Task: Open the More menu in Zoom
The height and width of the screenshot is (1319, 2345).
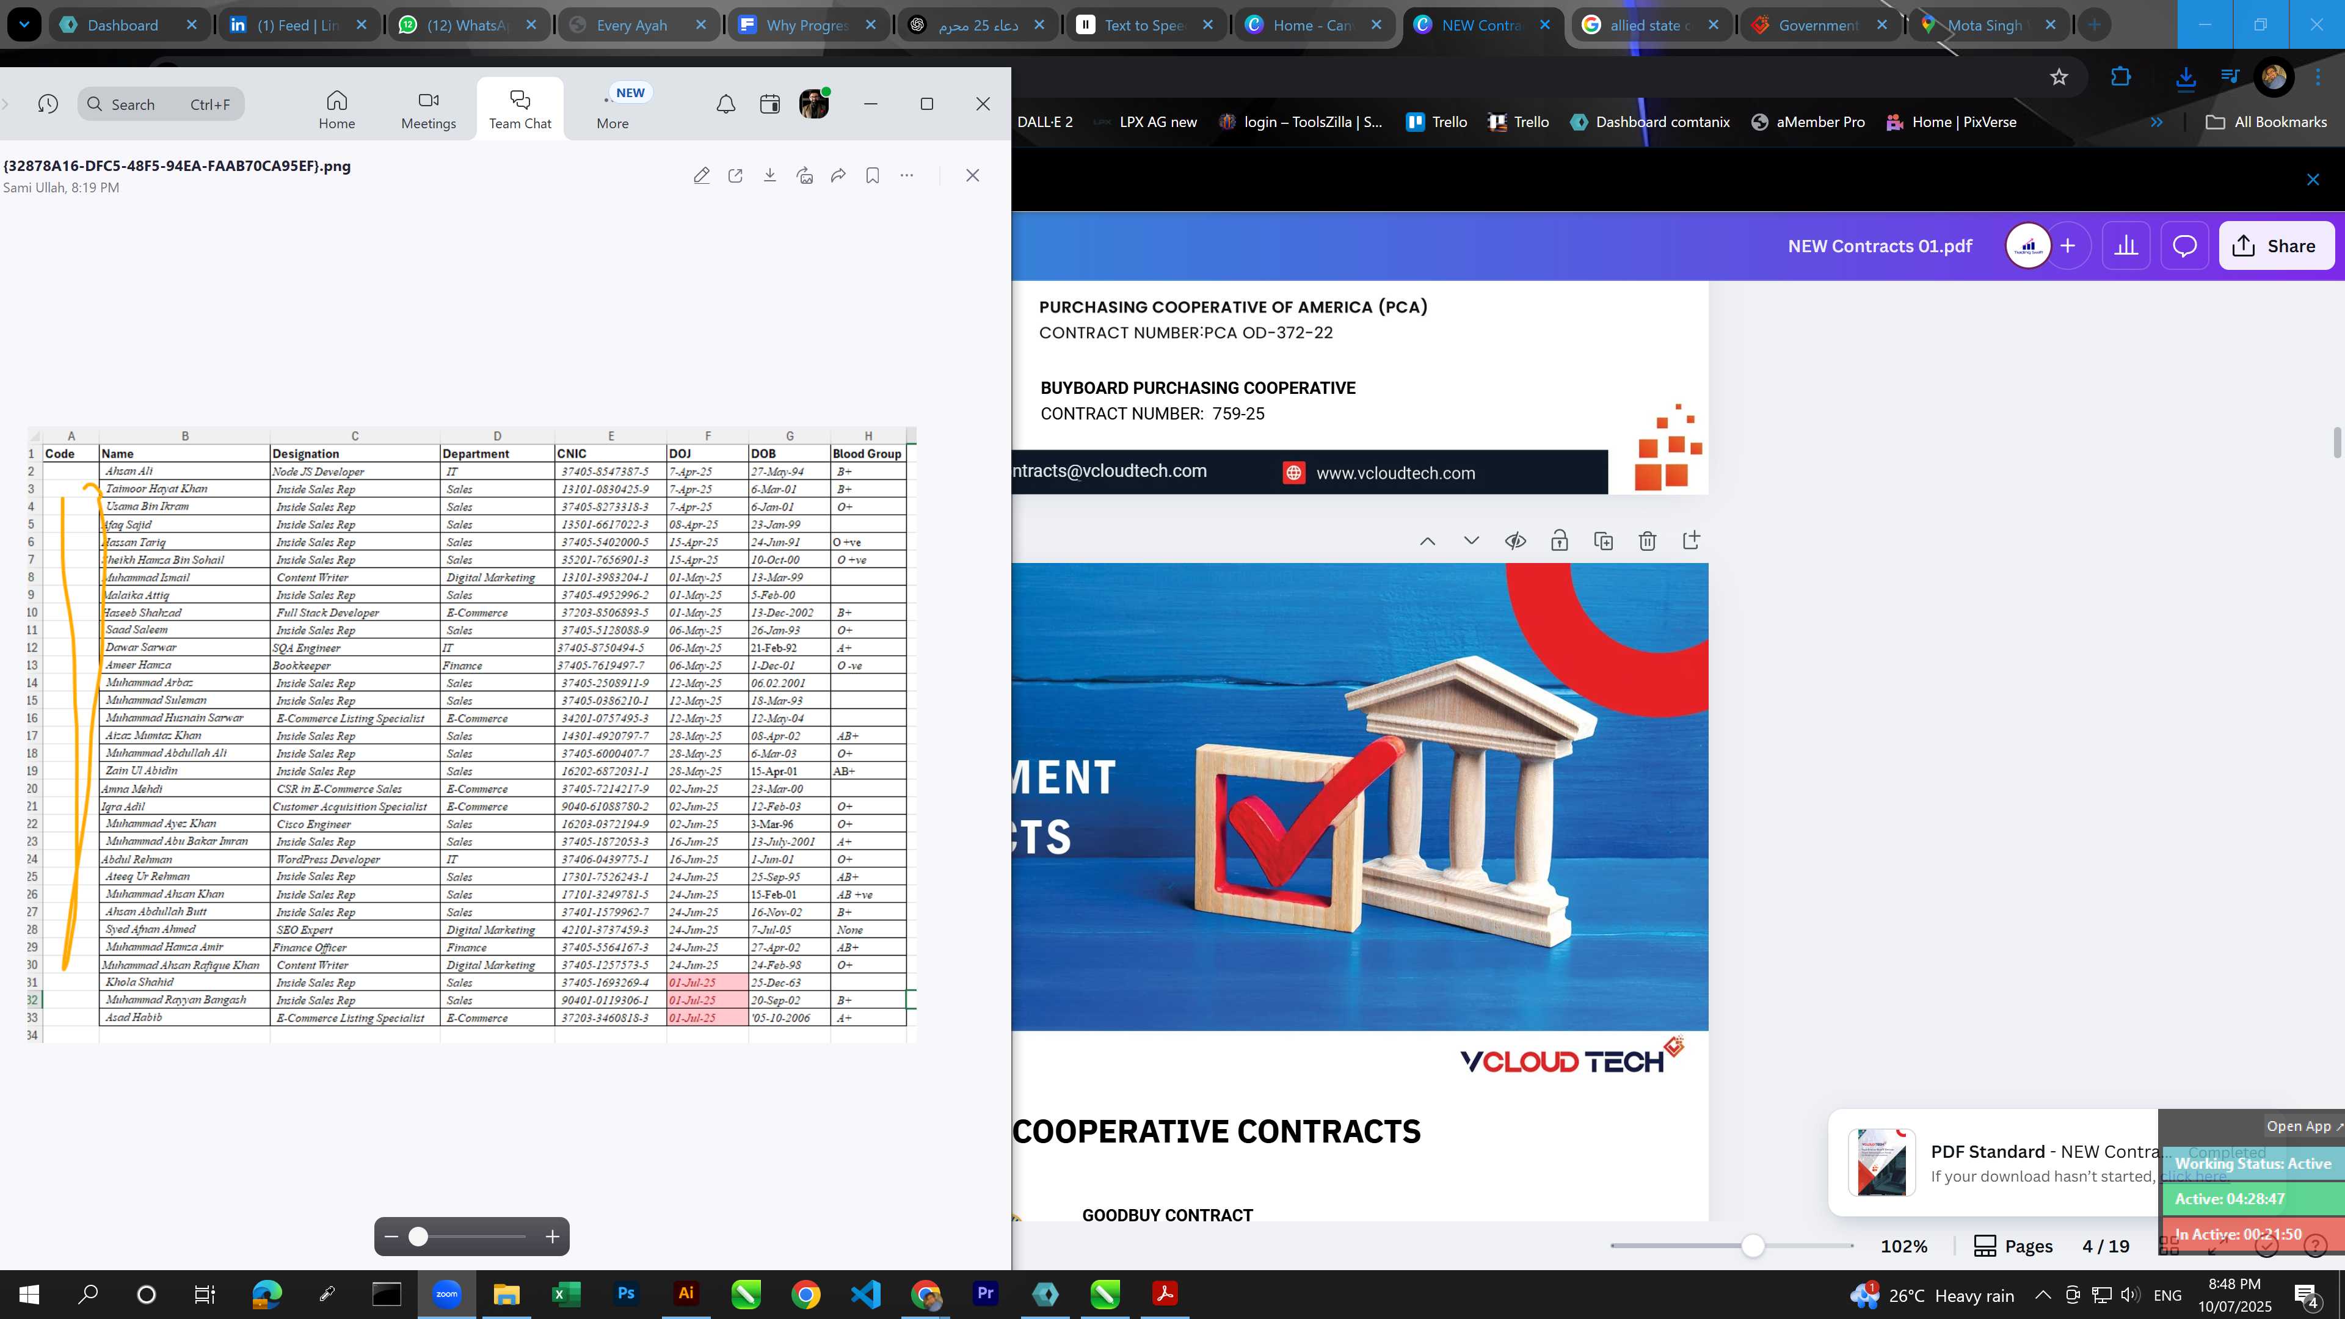Action: pos(613,109)
